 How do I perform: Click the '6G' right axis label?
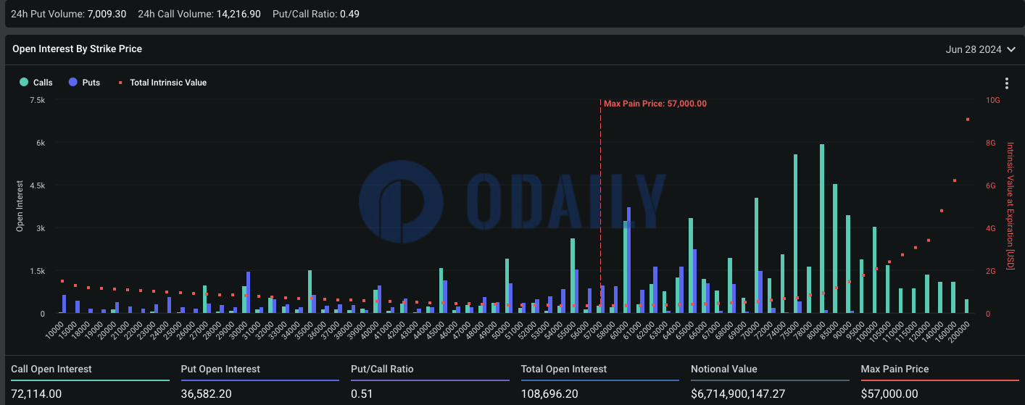(x=991, y=185)
